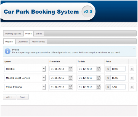Click the Space column header

[x=7, y=62]
